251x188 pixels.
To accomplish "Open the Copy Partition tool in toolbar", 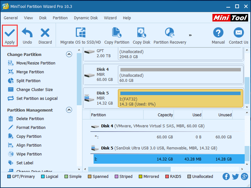I will click(117, 35).
